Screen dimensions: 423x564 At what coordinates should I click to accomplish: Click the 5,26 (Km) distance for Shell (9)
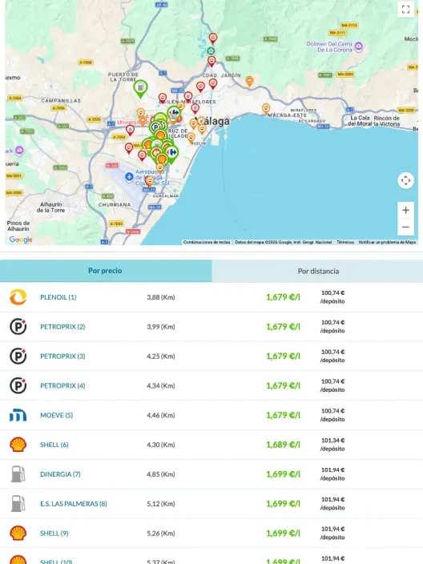[161, 533]
